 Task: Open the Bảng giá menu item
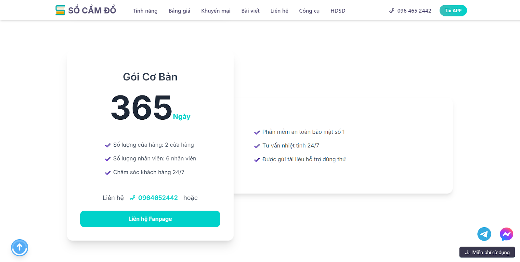[179, 11]
